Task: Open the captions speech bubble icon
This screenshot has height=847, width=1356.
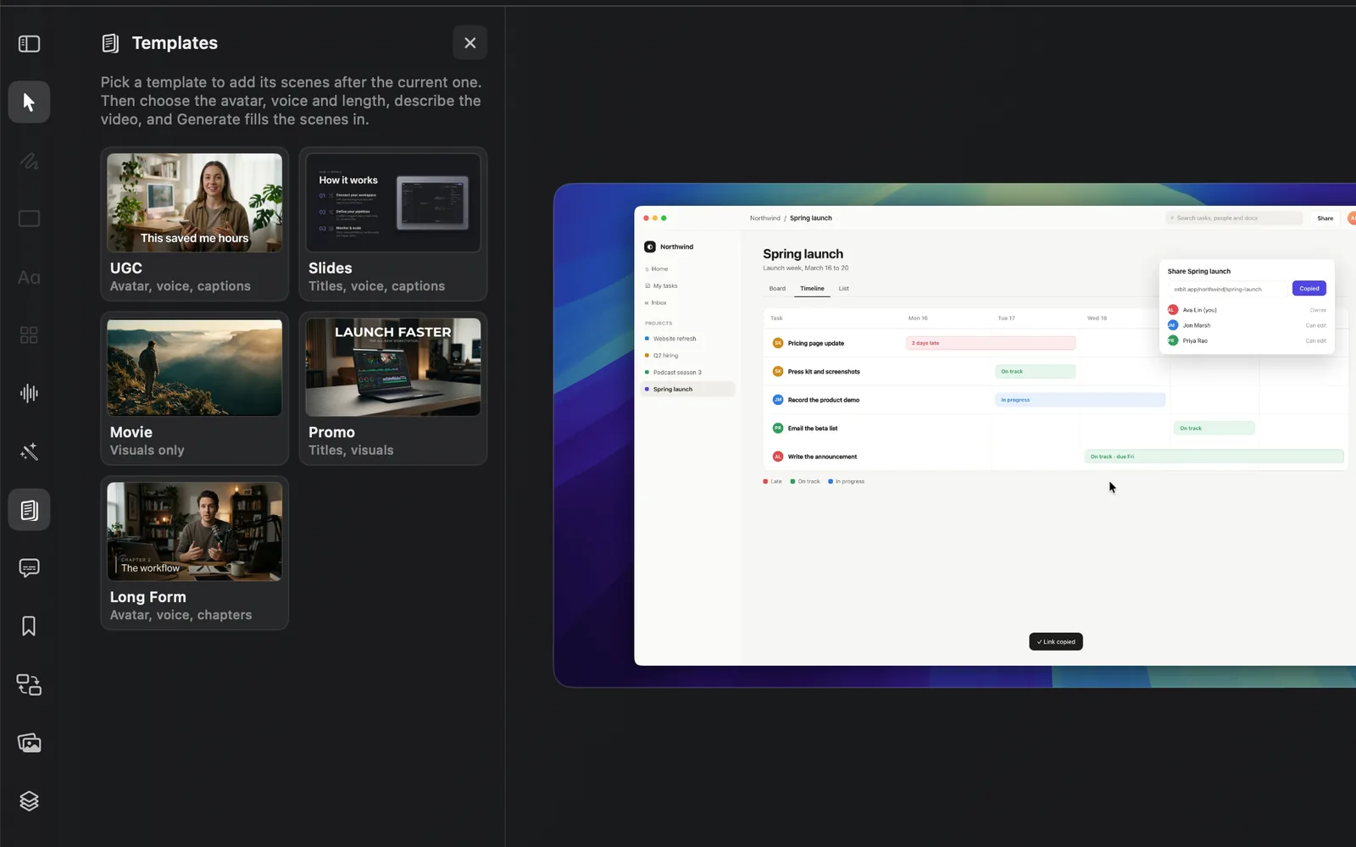Action: (29, 567)
